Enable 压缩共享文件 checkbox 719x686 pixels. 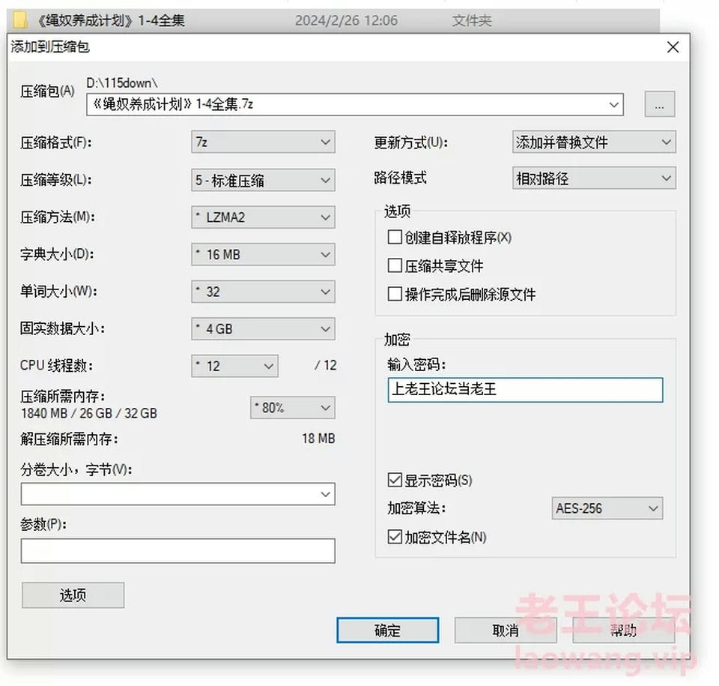click(395, 265)
